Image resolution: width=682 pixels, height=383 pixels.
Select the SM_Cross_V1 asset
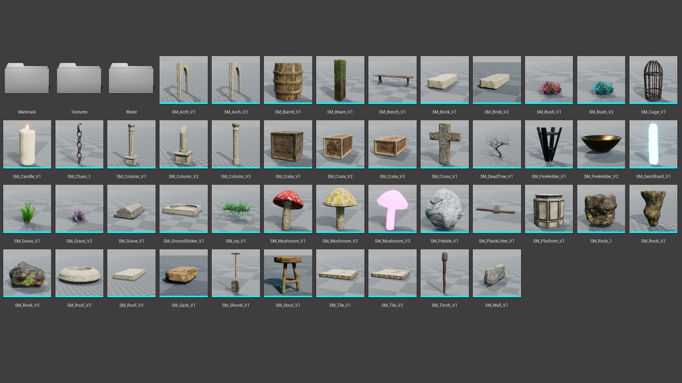(x=445, y=144)
